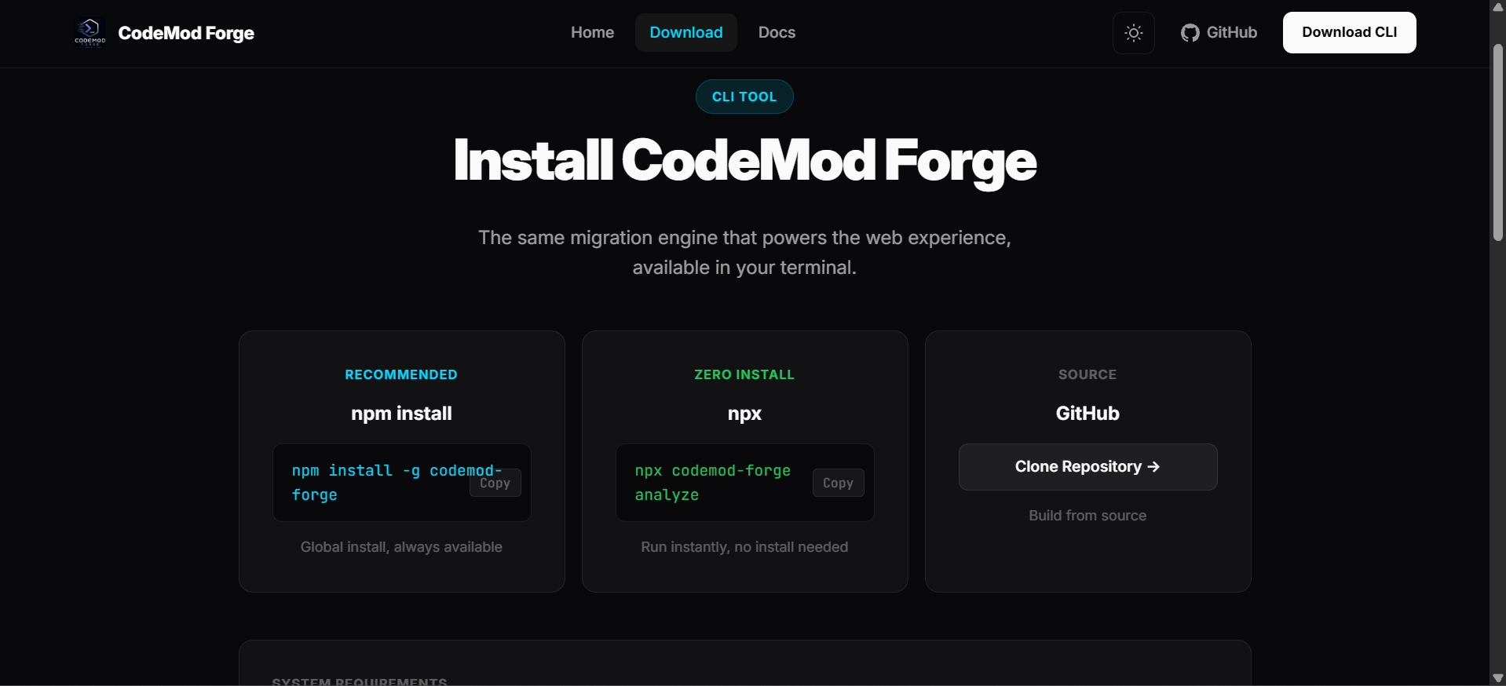Open the Home nav item
1506x686 pixels.
592,32
